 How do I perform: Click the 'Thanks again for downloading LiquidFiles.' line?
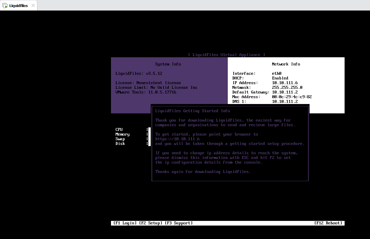point(203,172)
